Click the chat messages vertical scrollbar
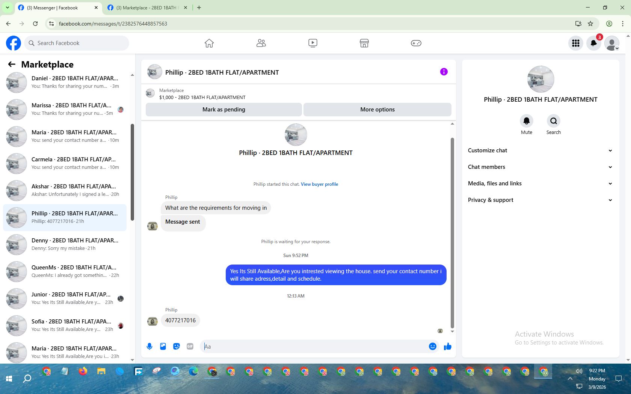The image size is (631, 394). coord(452,233)
